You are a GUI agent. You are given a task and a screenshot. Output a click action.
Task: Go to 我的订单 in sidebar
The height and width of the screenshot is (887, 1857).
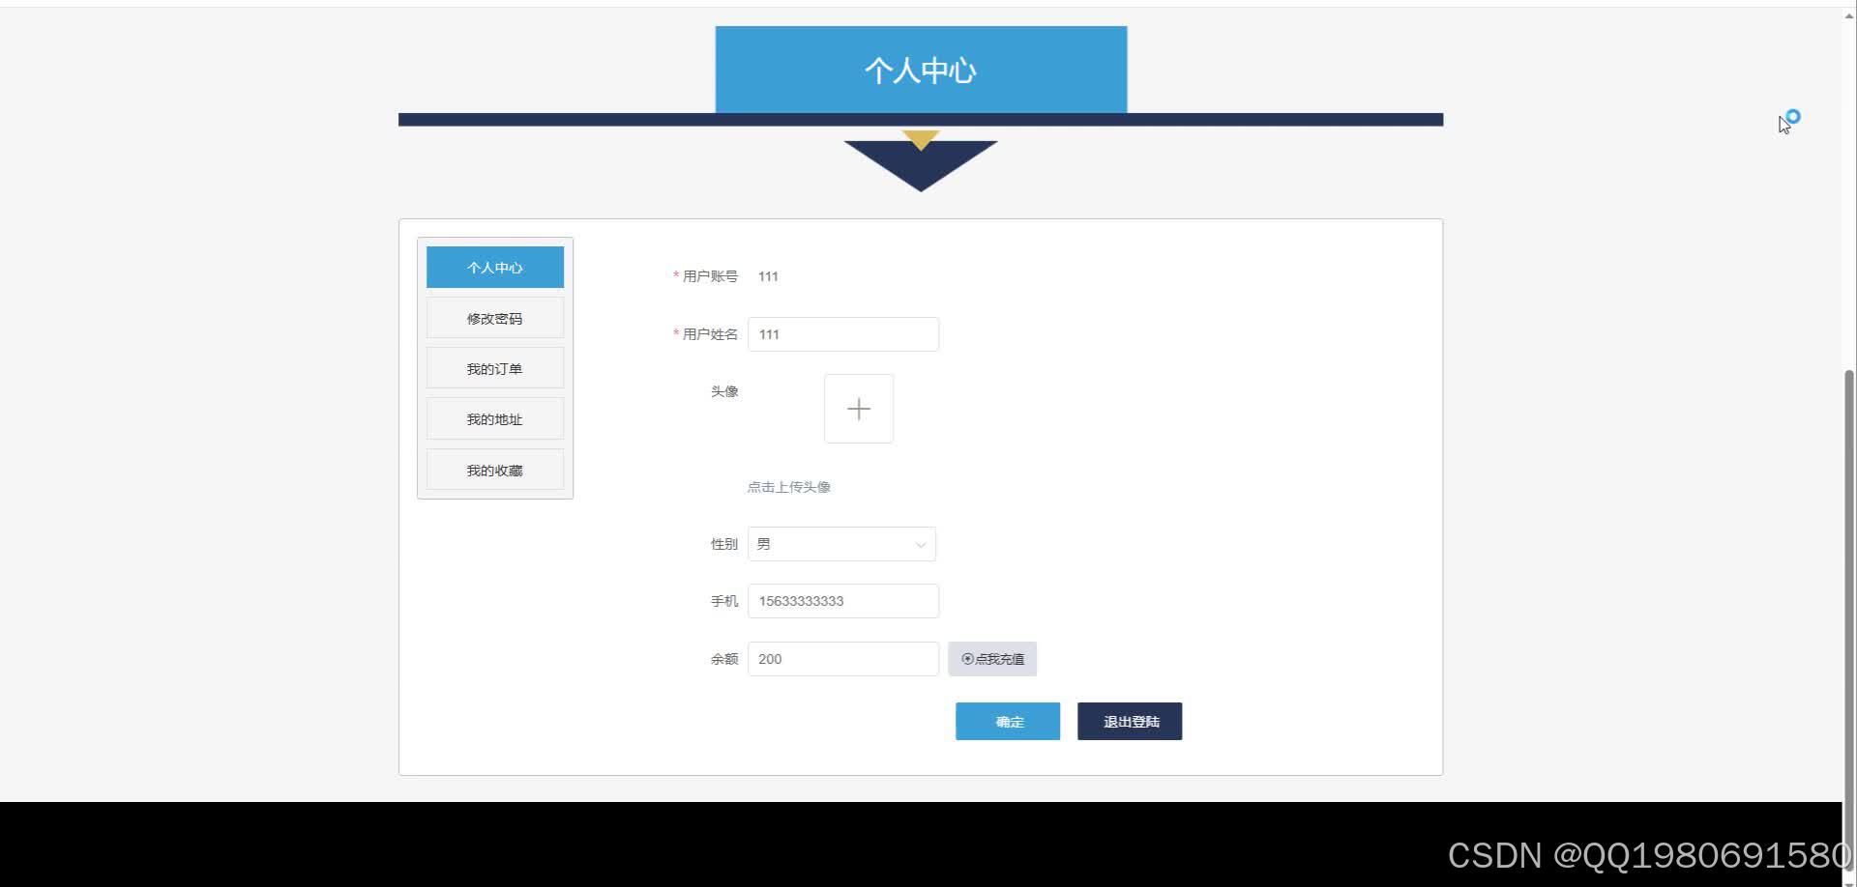(x=495, y=368)
